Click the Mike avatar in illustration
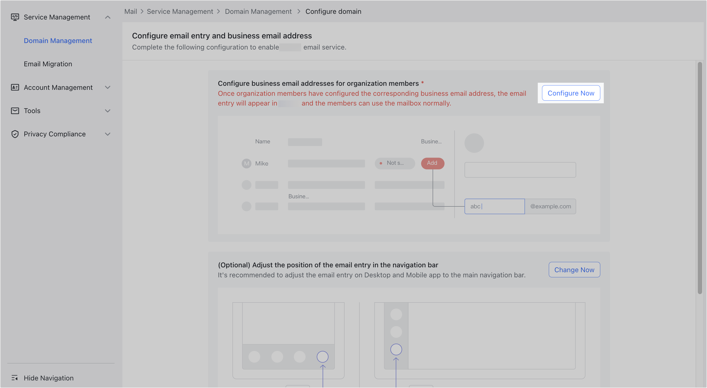707x388 pixels. click(247, 163)
